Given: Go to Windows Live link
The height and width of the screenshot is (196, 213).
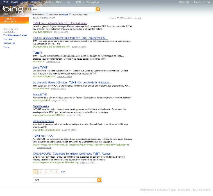Looking at the screenshot, I should coord(93,2).
